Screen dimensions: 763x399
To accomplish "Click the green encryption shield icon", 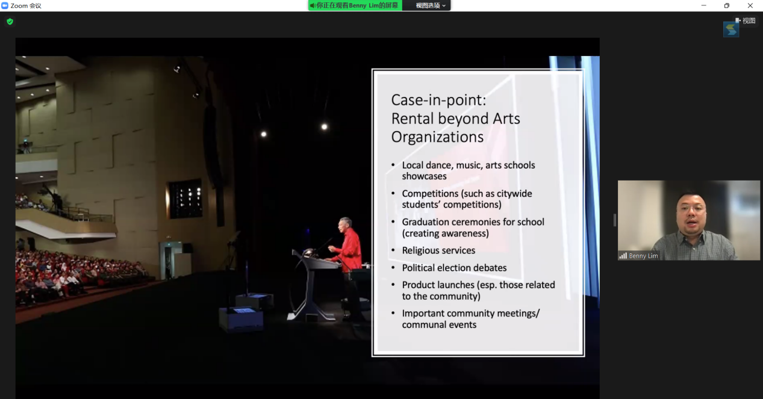I will click(x=10, y=22).
